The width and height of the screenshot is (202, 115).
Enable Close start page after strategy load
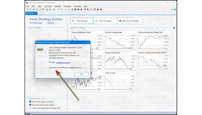click(x=30, y=108)
